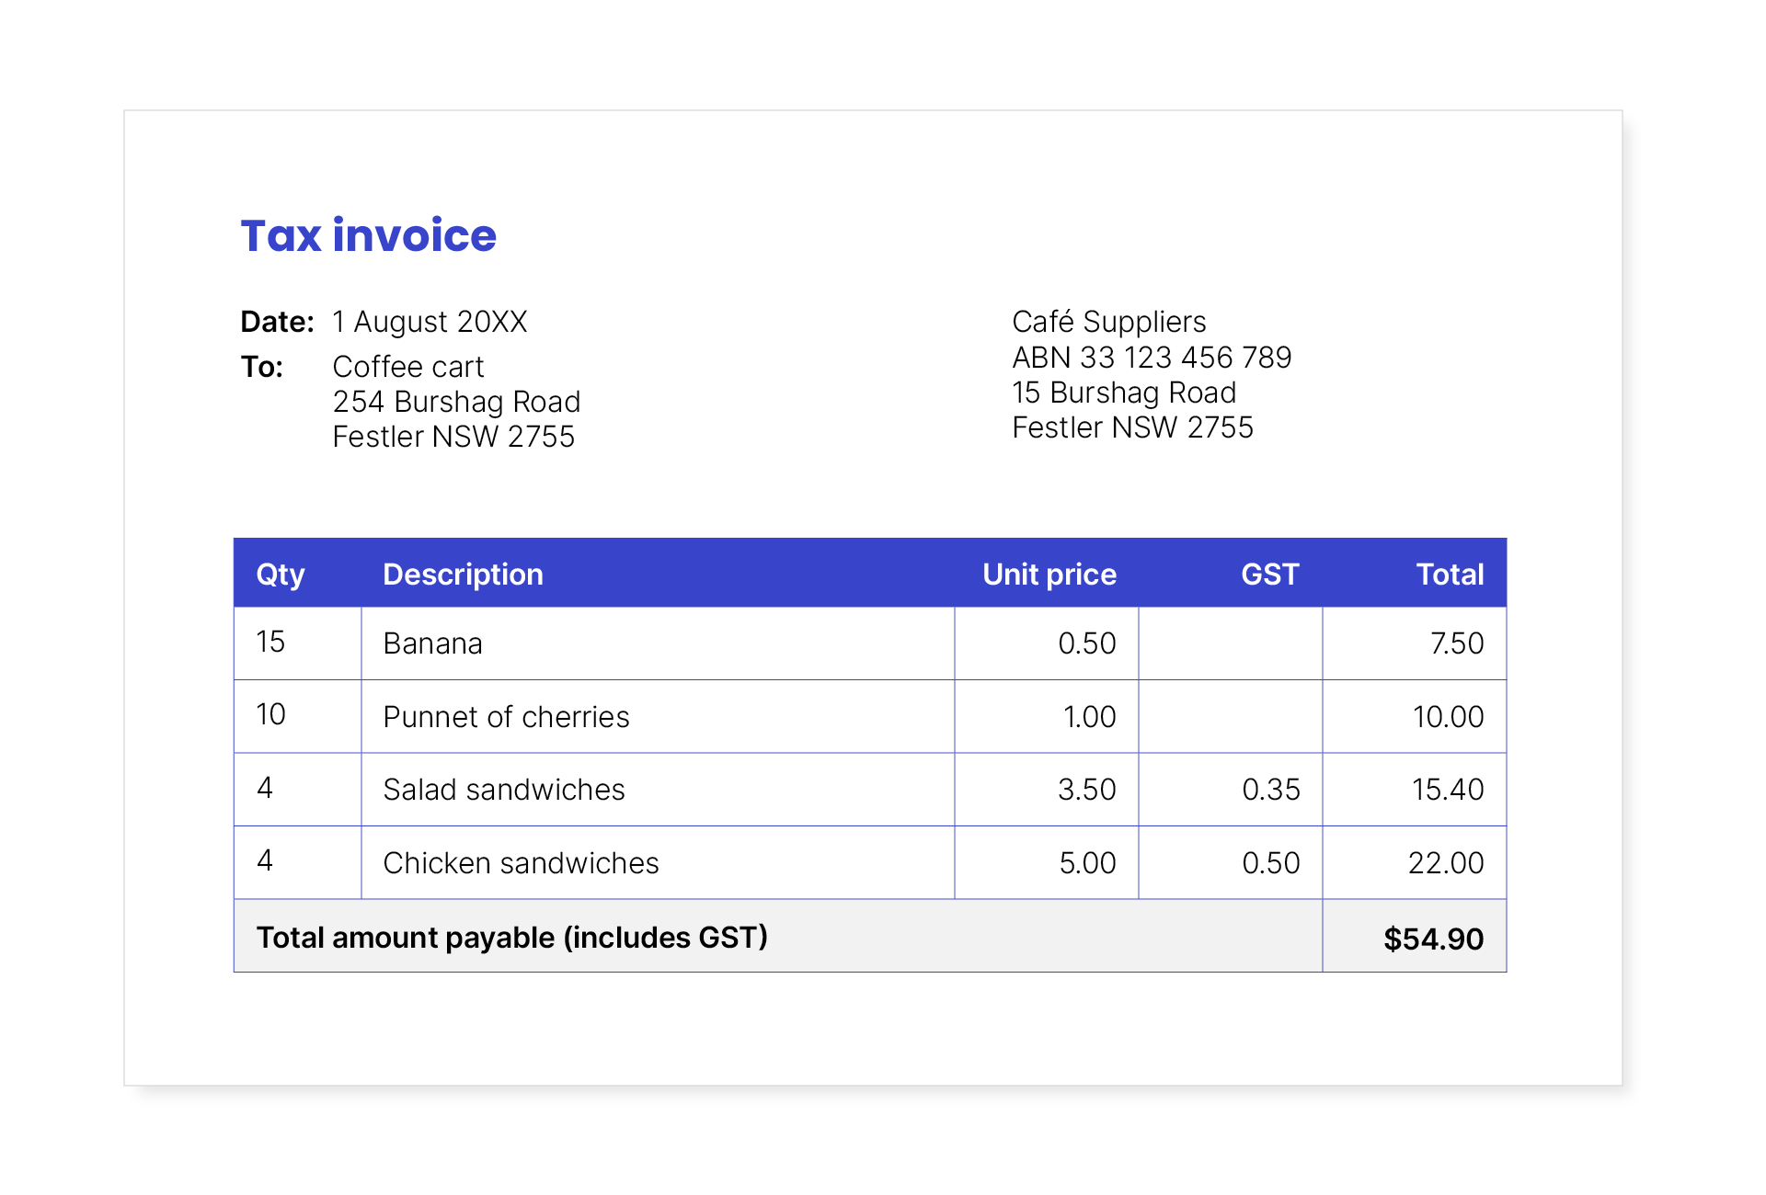The width and height of the screenshot is (1766, 1195).
Task: Click the Chicken sandwiches description cell
Action: click(520, 861)
